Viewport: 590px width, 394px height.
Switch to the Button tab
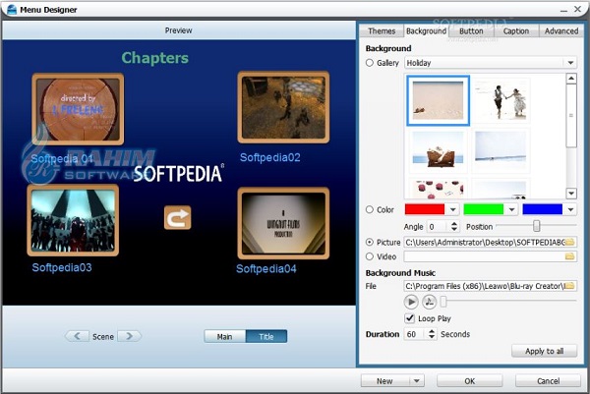click(x=471, y=30)
